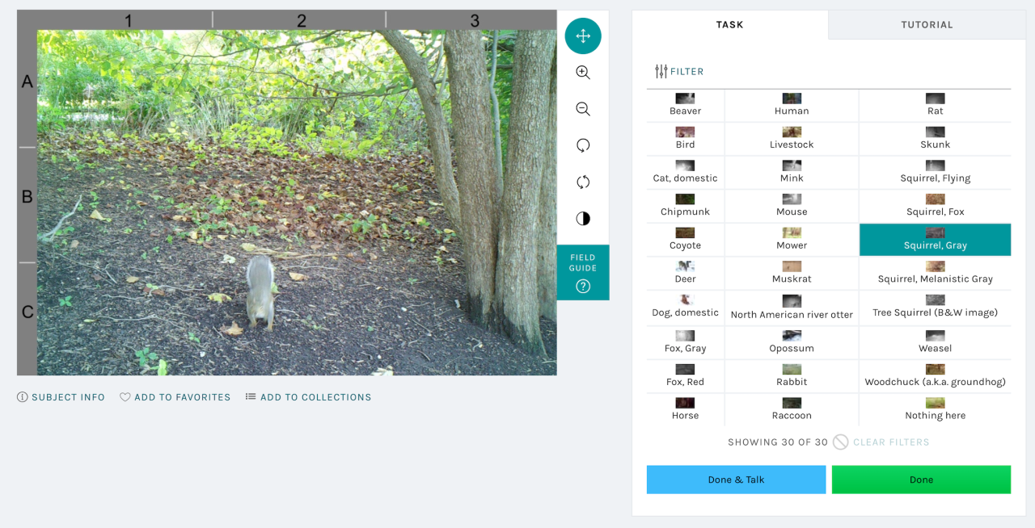Select Rabbit as the animal

click(x=792, y=376)
